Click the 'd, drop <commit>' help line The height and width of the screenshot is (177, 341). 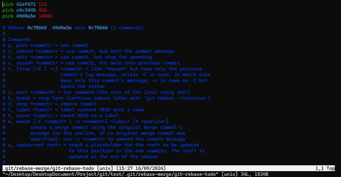pyautogui.click(x=50, y=104)
